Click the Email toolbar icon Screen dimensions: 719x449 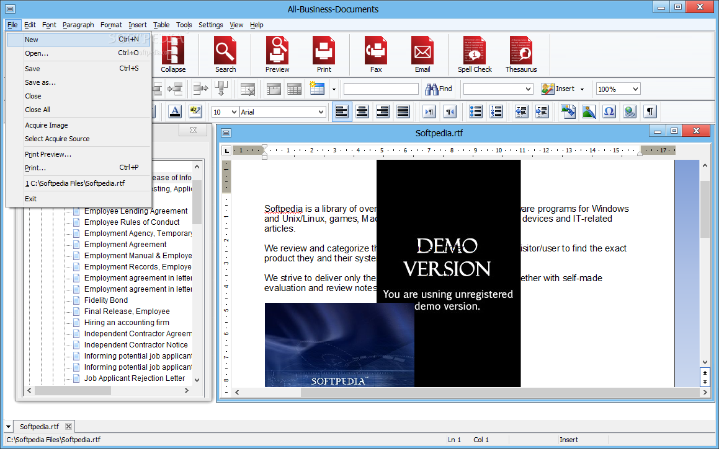pos(422,55)
